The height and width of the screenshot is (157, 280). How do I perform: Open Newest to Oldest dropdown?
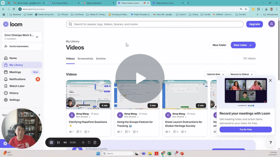coord(241,74)
